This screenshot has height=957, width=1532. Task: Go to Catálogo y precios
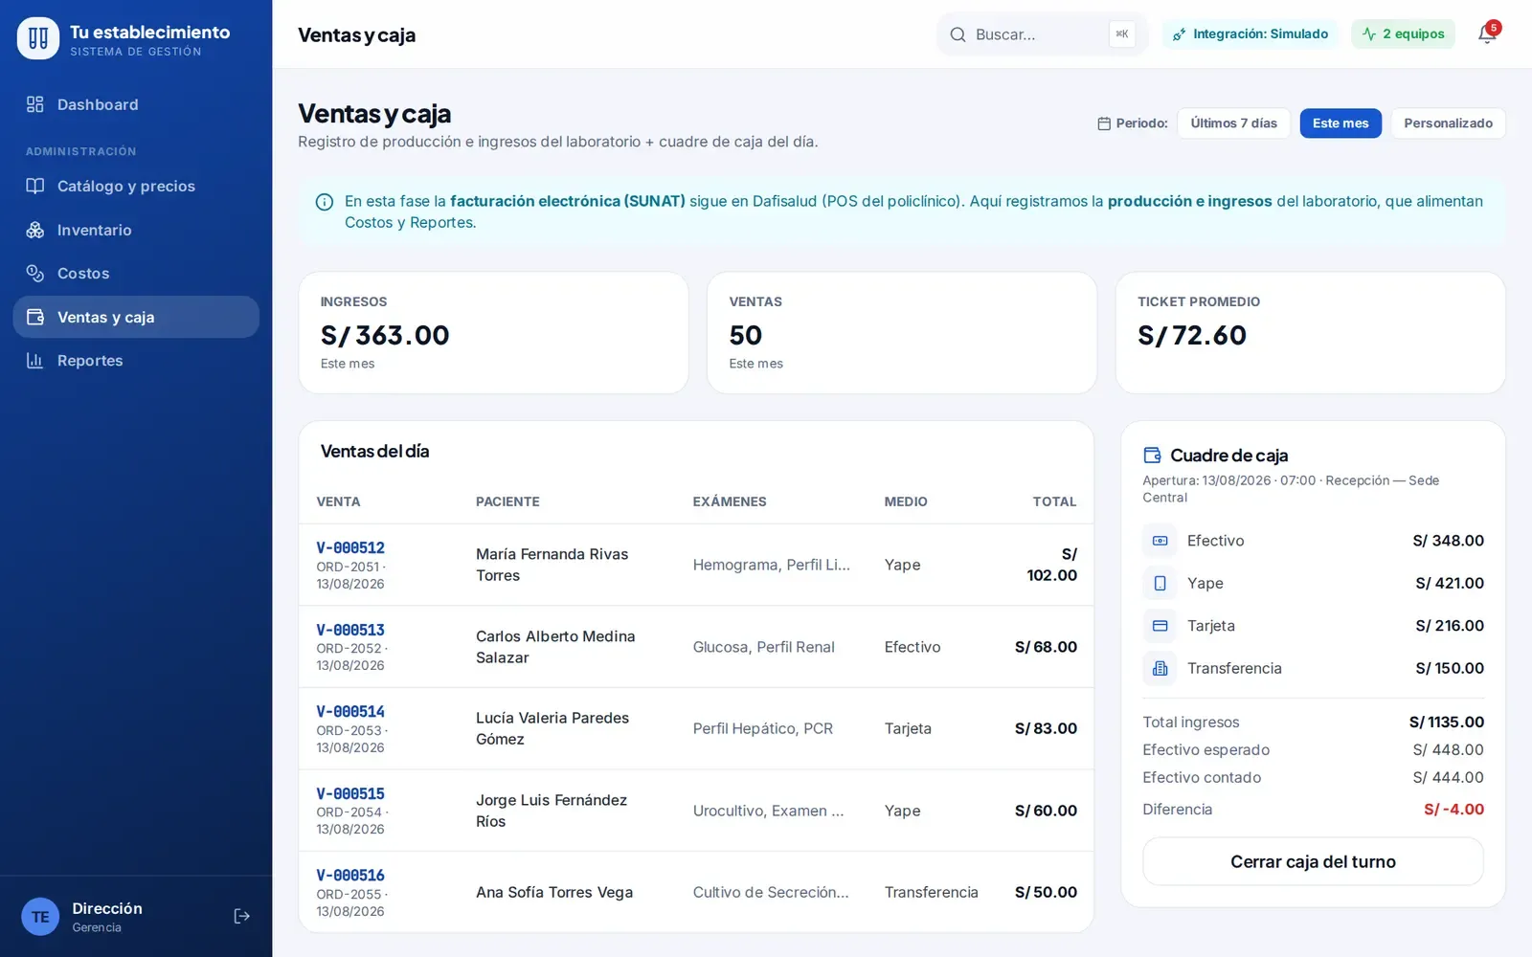(136, 186)
